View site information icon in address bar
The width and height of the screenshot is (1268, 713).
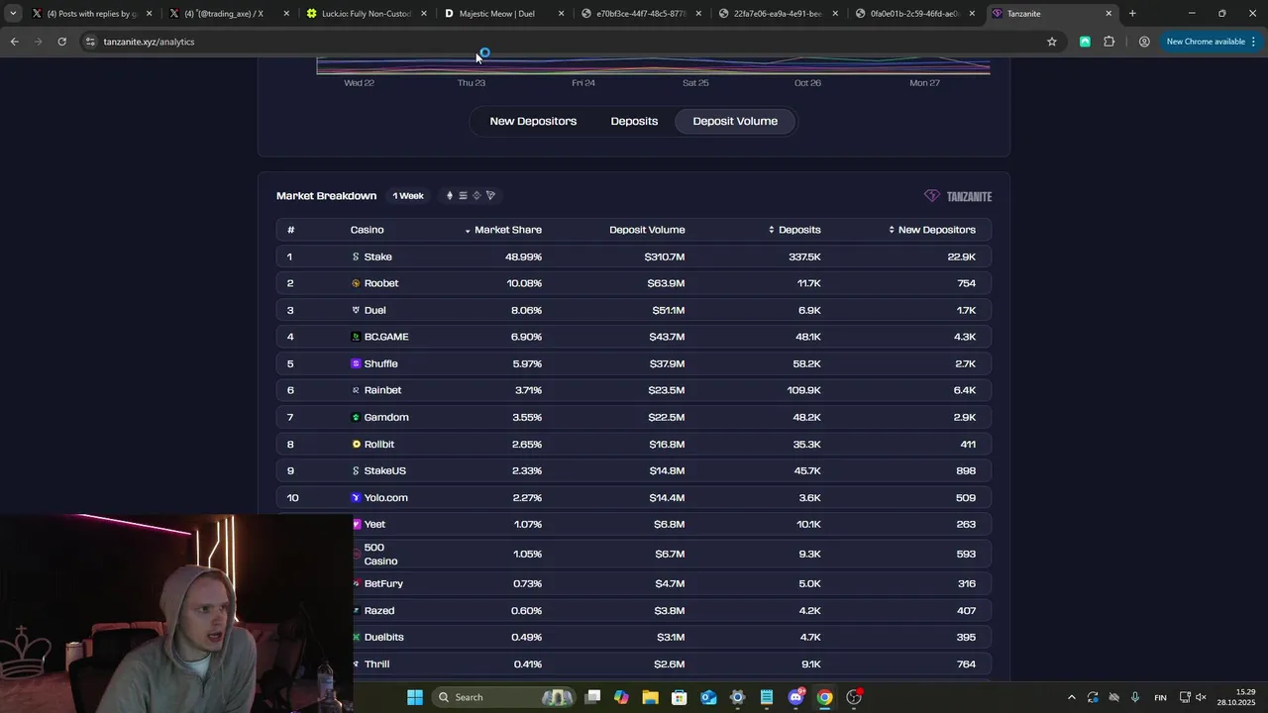click(x=90, y=42)
